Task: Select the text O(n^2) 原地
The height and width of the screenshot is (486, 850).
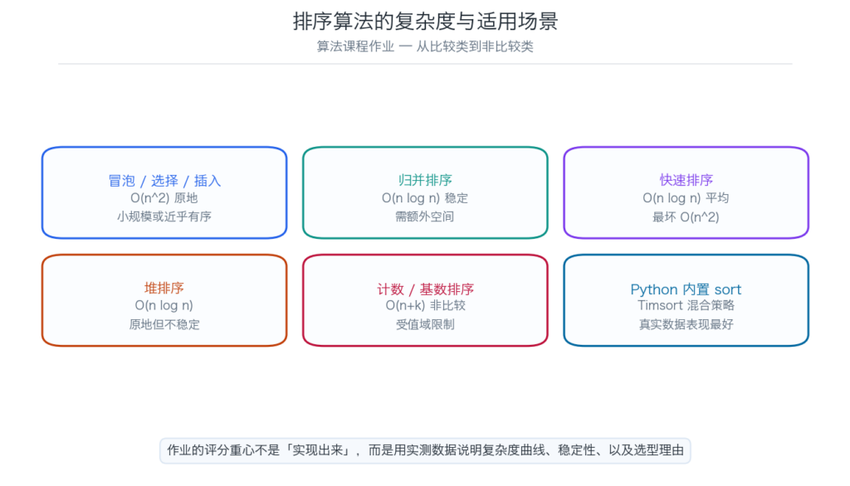Action: (164, 198)
